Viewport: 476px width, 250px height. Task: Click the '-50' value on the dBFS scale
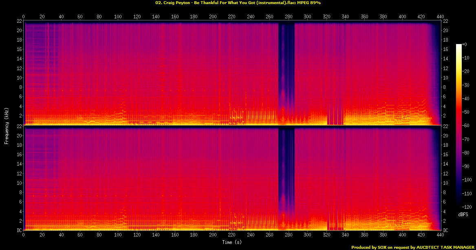(466, 112)
